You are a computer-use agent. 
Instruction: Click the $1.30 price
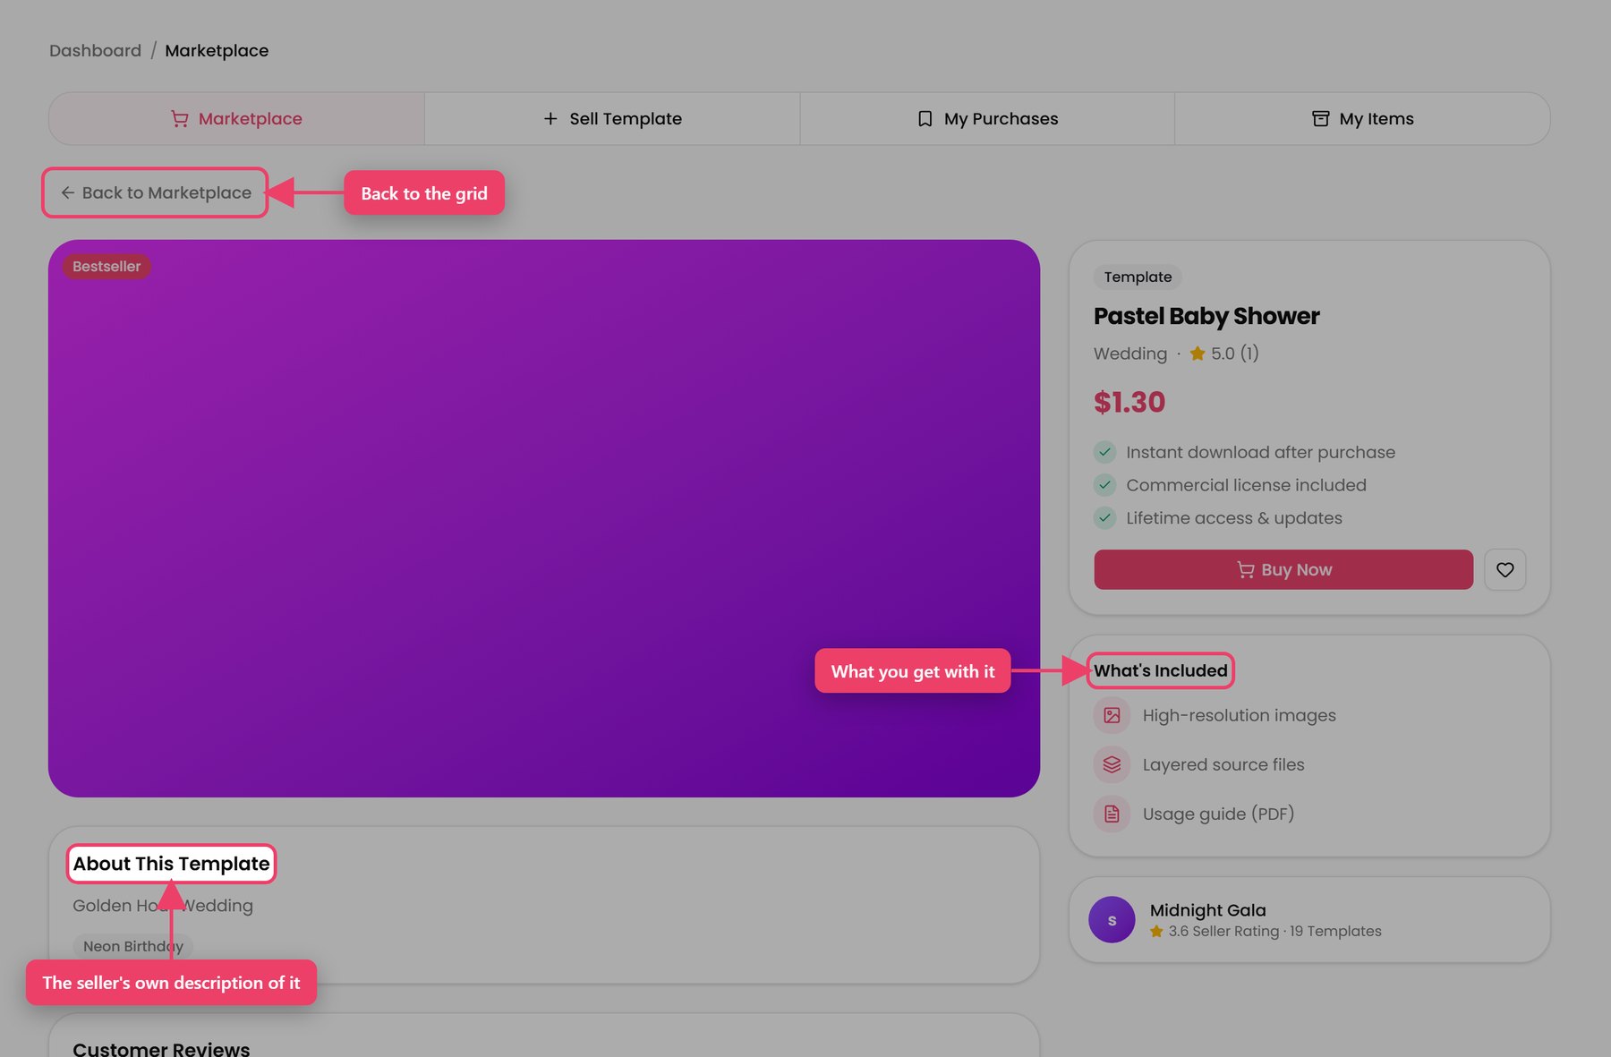pos(1129,403)
